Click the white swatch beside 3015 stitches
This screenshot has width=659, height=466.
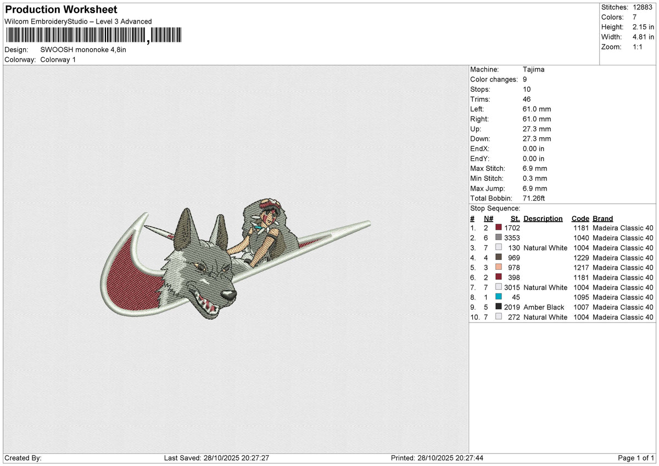[x=498, y=287]
